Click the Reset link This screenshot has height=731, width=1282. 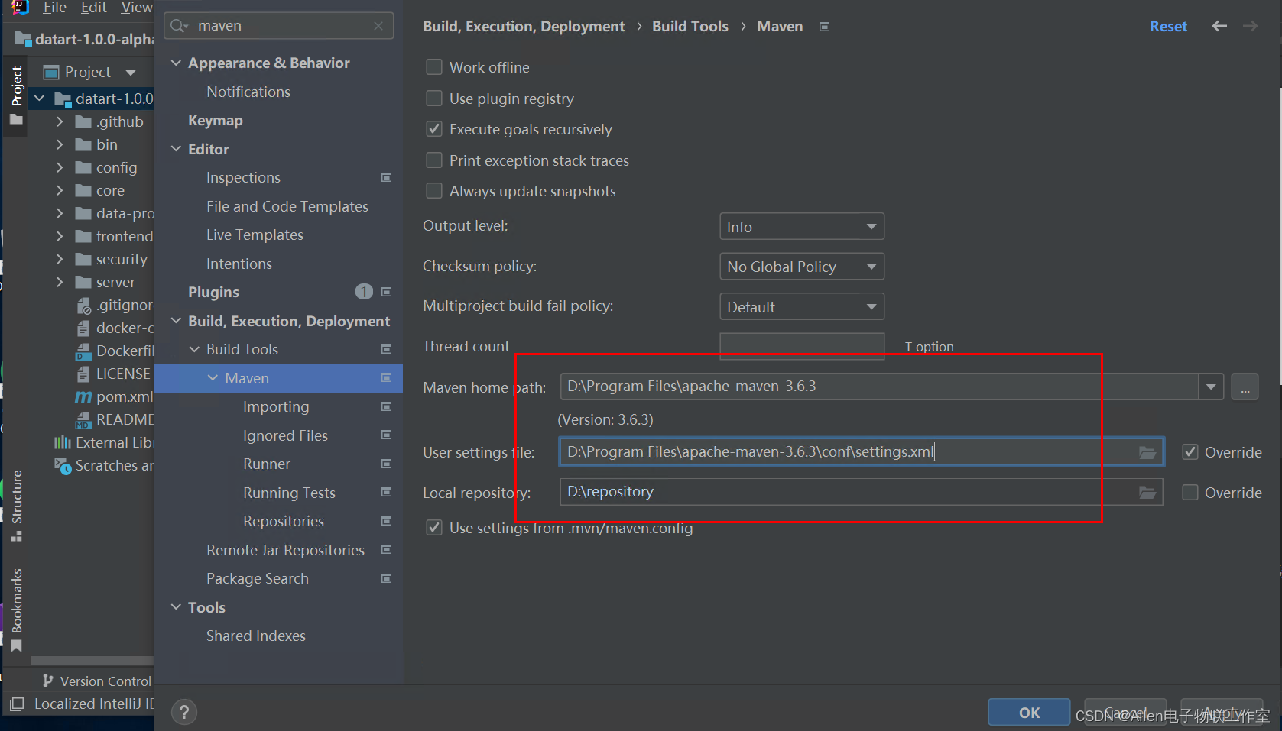tap(1168, 26)
